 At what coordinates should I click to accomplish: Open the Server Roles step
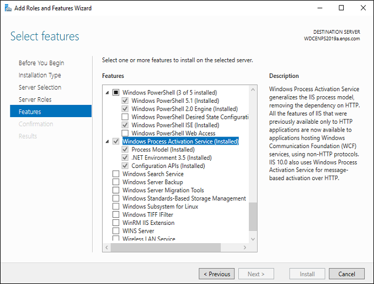[x=35, y=99]
